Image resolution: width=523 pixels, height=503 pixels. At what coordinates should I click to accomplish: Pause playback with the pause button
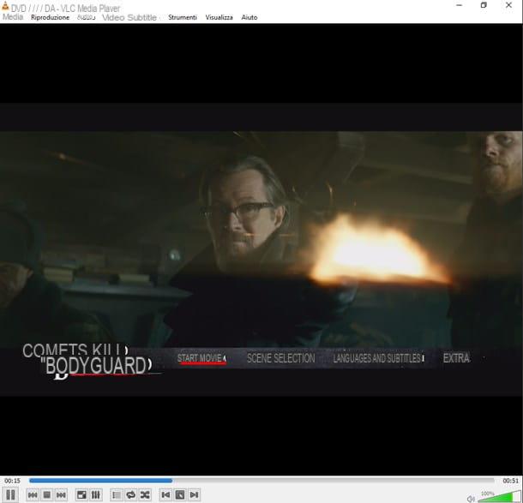point(10,494)
